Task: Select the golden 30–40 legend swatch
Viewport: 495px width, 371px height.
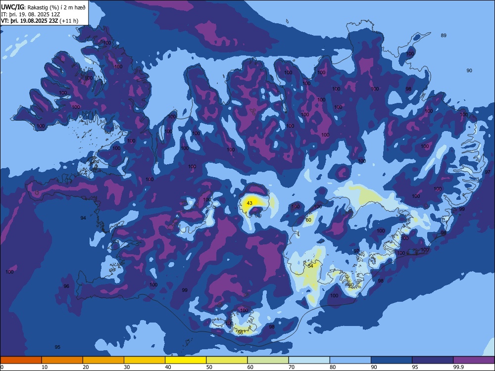Action: (x=145, y=360)
